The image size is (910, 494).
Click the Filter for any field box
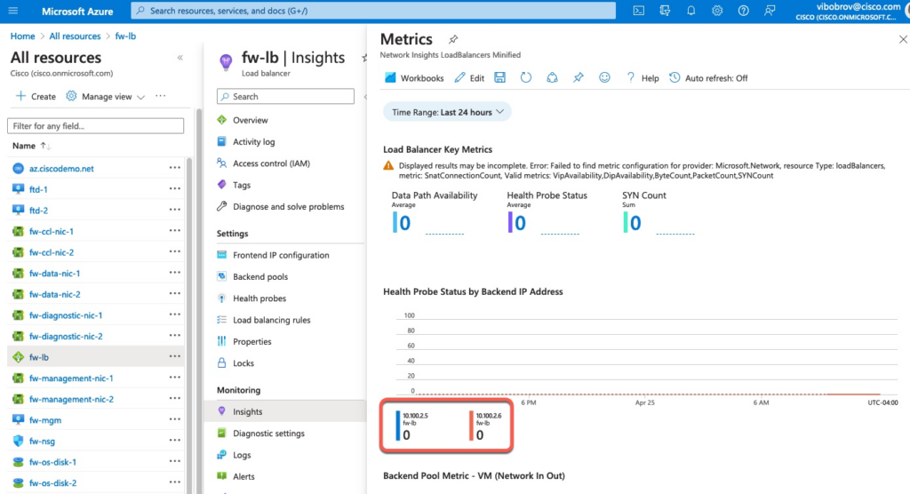pyautogui.click(x=96, y=126)
